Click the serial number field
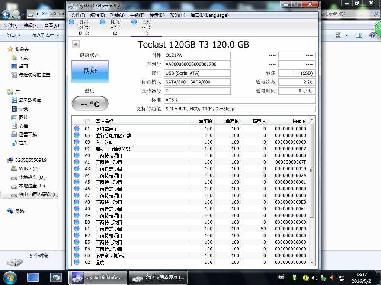The height and width of the screenshot is (285, 381). 197,64
